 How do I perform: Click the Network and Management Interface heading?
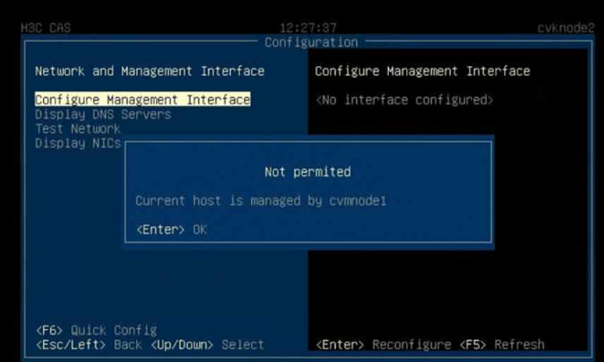(150, 71)
